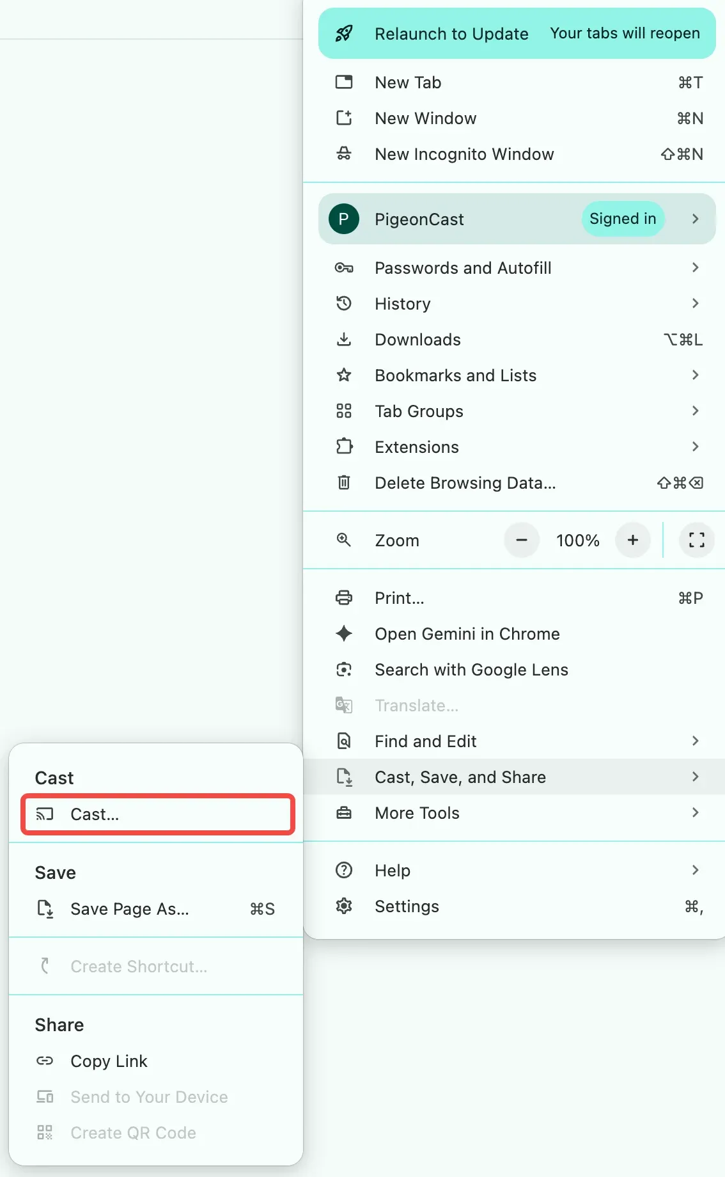Image resolution: width=725 pixels, height=1177 pixels.
Task: Click the trash icon for Delete Browsing Data
Action: tap(344, 482)
